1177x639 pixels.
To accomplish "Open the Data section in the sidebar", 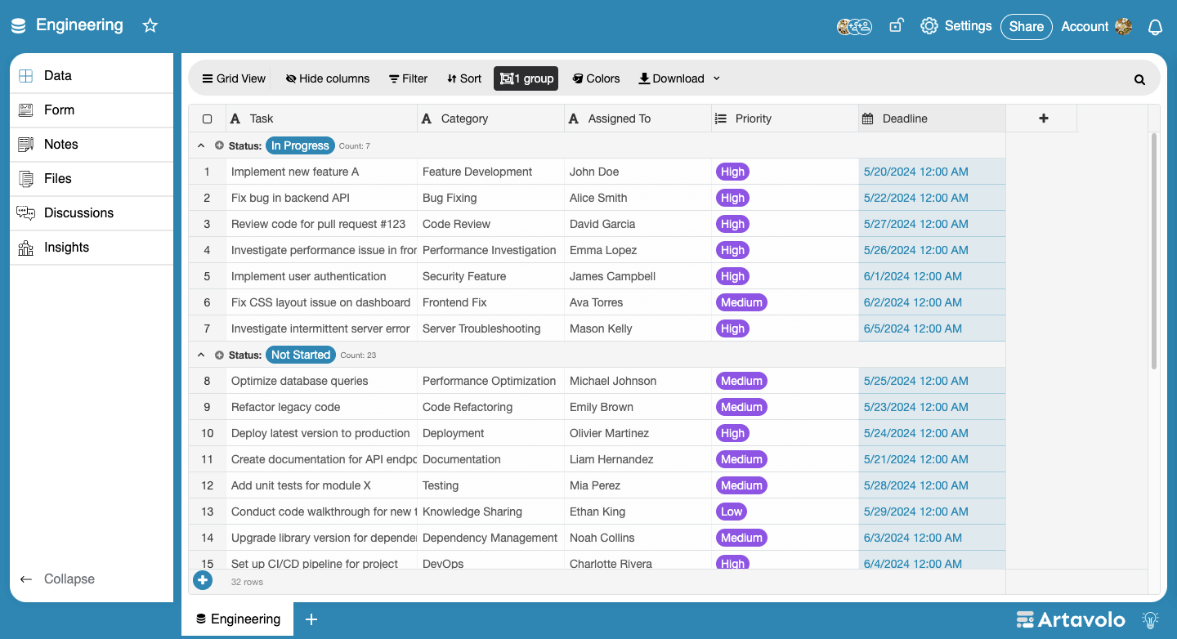I will point(92,76).
